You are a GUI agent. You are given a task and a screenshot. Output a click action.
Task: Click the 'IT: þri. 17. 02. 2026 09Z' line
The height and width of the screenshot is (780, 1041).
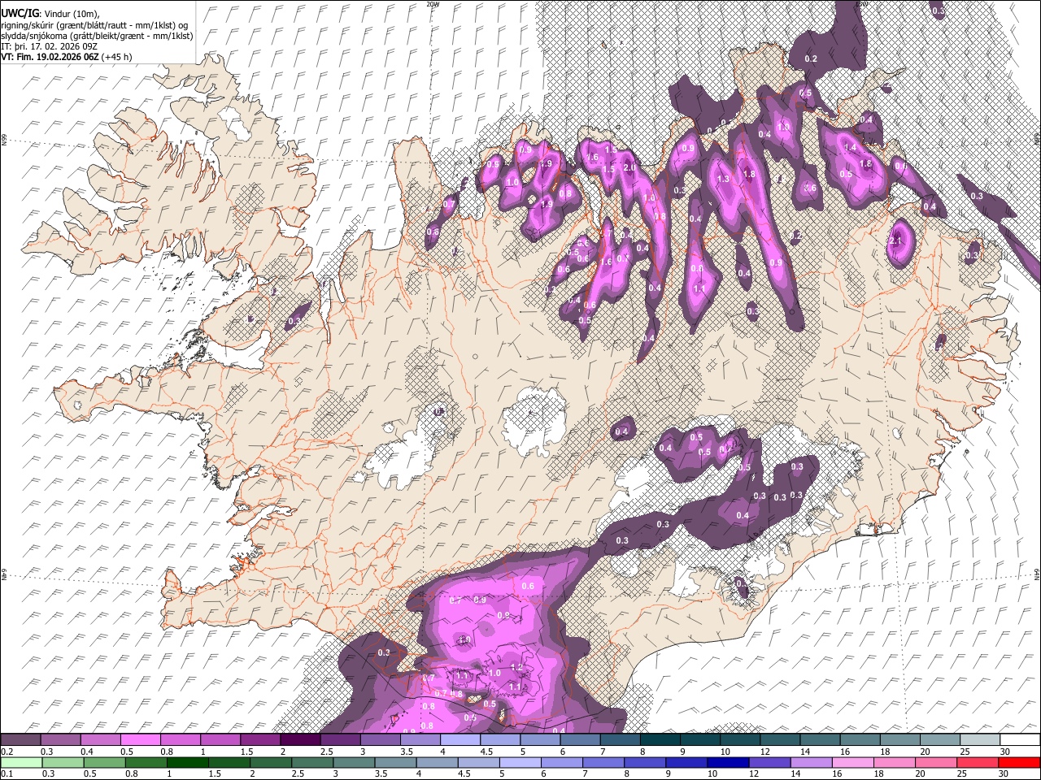49,46
